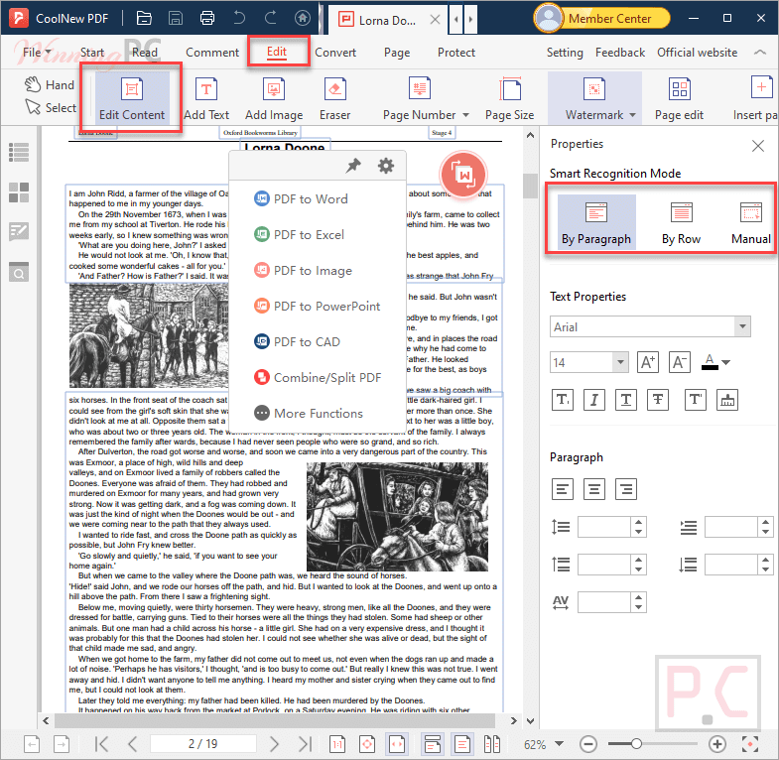The width and height of the screenshot is (779, 760).
Task: Open the search sidebar icon
Action: (19, 272)
